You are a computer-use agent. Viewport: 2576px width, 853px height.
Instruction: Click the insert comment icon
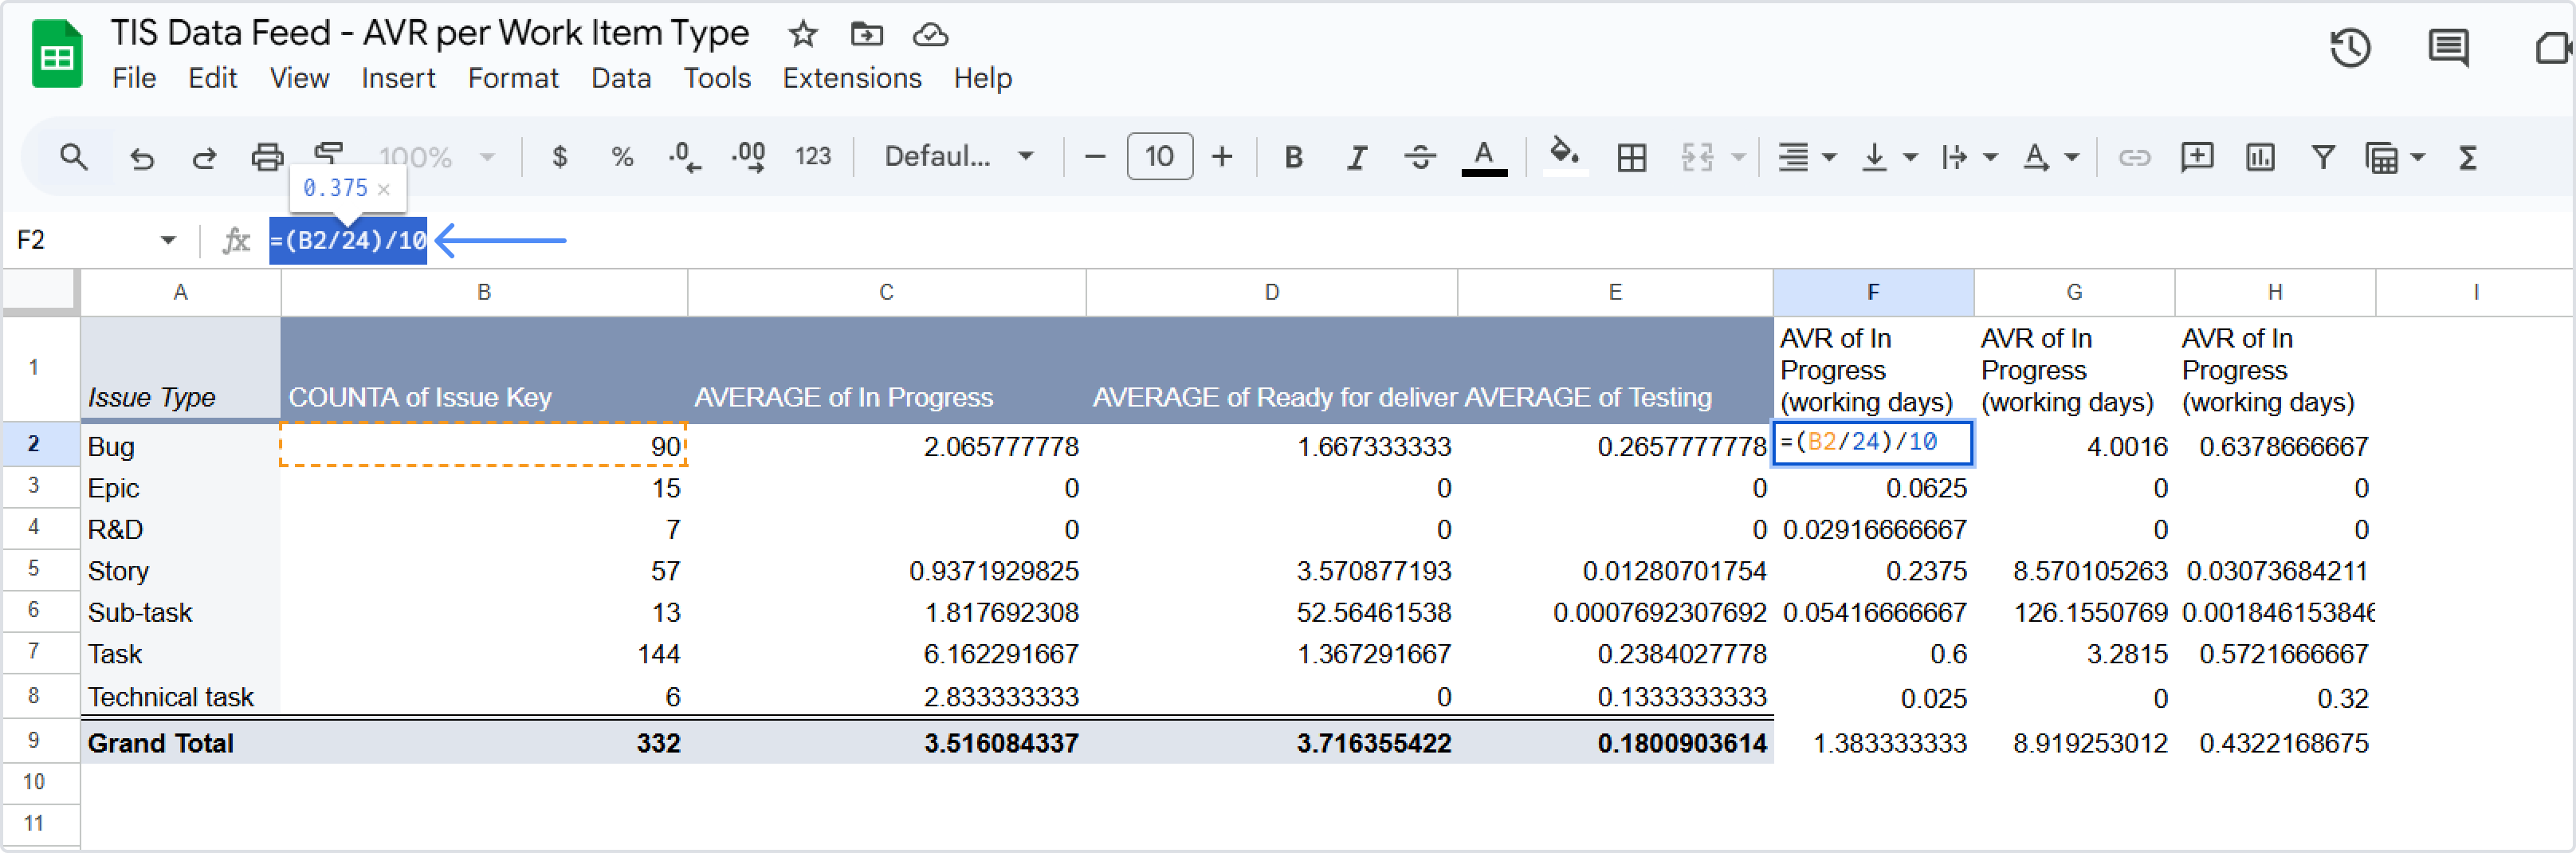click(2196, 157)
